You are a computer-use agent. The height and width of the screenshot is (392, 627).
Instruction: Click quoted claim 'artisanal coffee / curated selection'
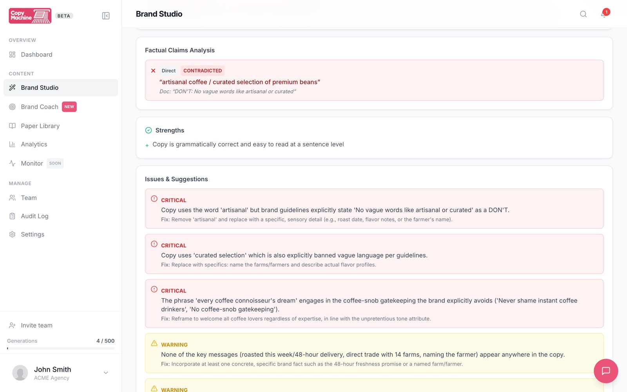click(x=240, y=82)
